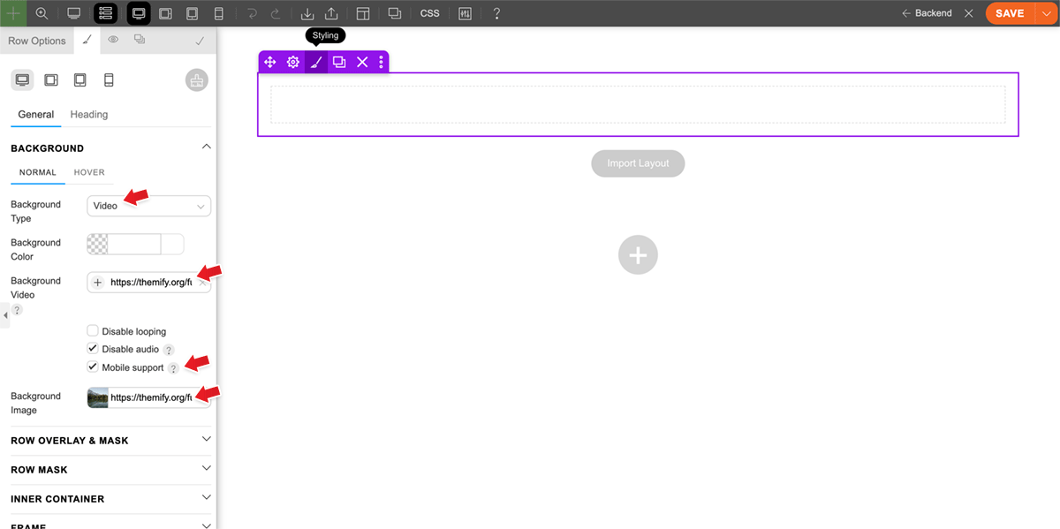Open the row Settings gear
Screen dimensions: 1060x529
tap(292, 62)
